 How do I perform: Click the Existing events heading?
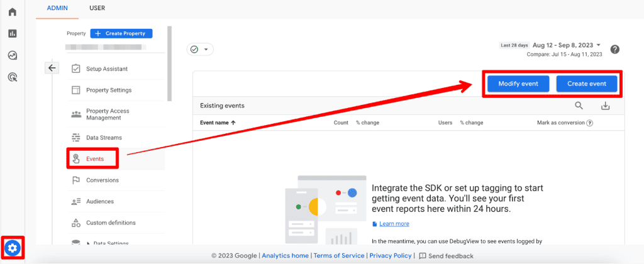click(222, 106)
